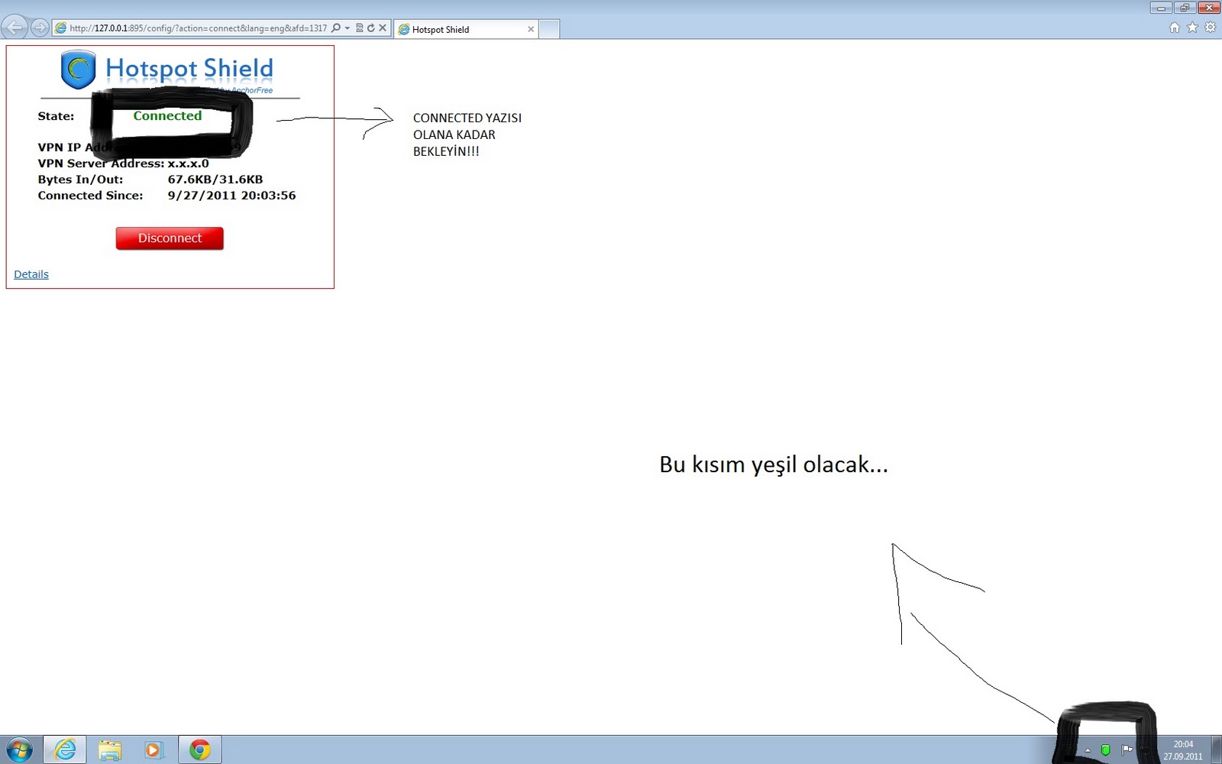
Task: Click the Connected Since timestamp 9/27/2011 20:03:56
Action: 231,196
